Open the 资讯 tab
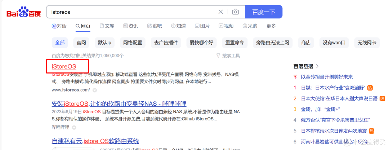 click(131, 26)
